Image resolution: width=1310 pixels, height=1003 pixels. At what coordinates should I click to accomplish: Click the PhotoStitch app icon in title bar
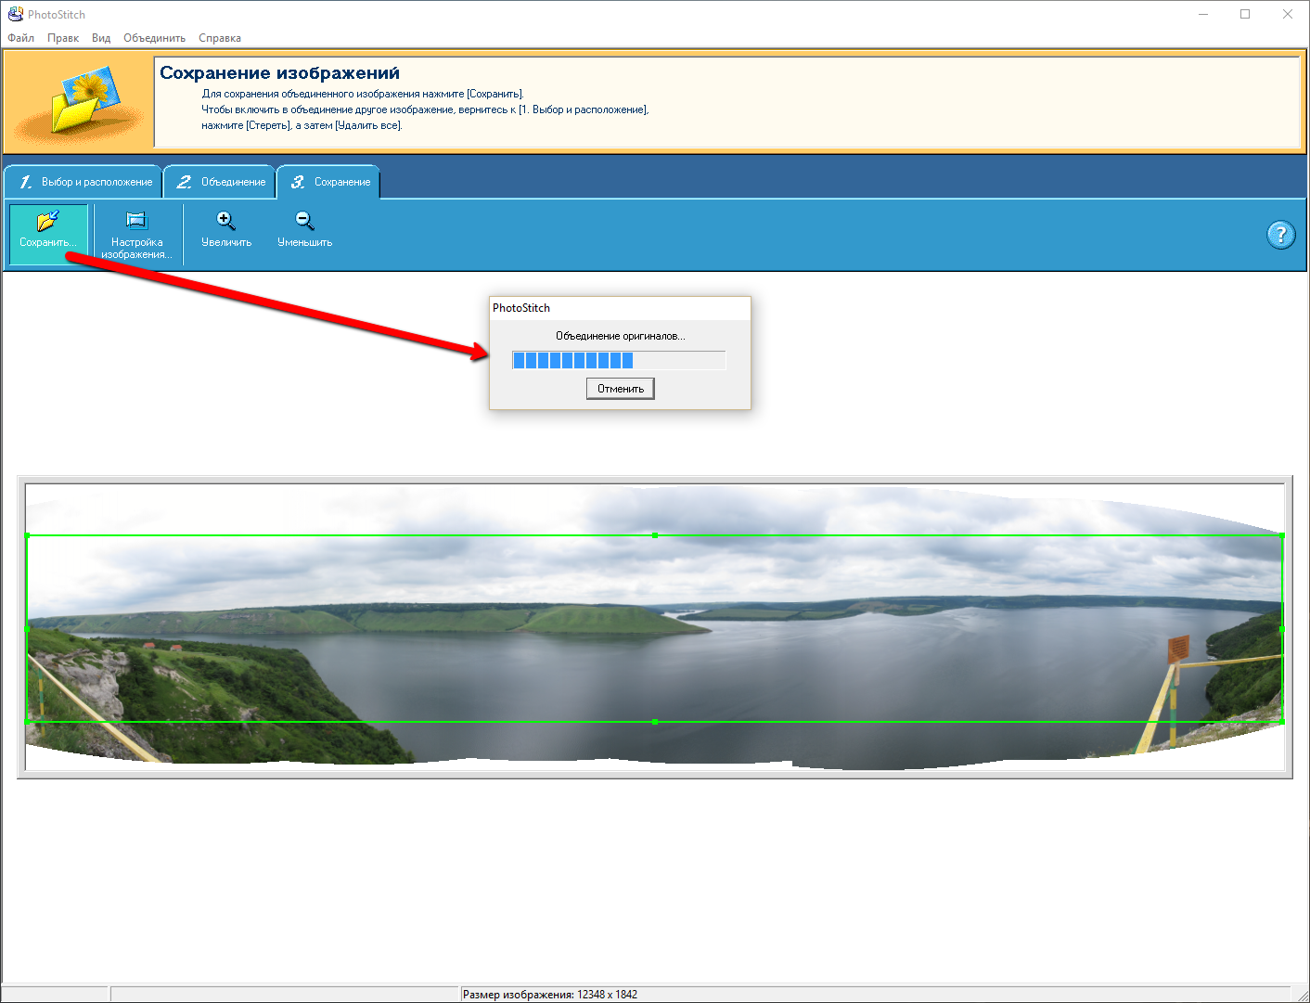coord(15,14)
